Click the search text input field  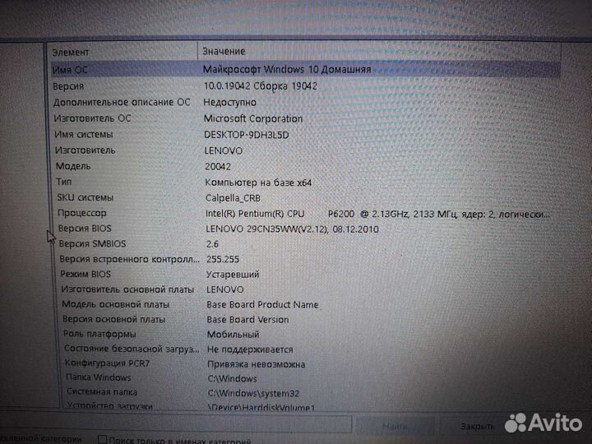tap(176, 424)
